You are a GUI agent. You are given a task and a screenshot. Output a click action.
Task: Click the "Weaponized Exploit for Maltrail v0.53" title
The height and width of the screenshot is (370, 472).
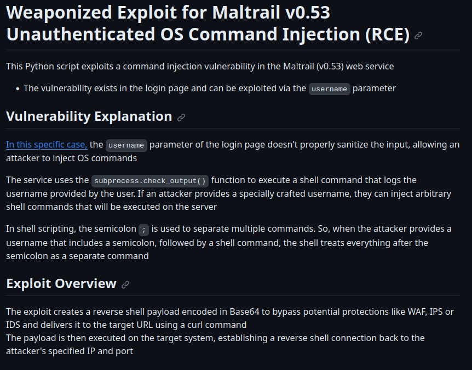[168, 12]
